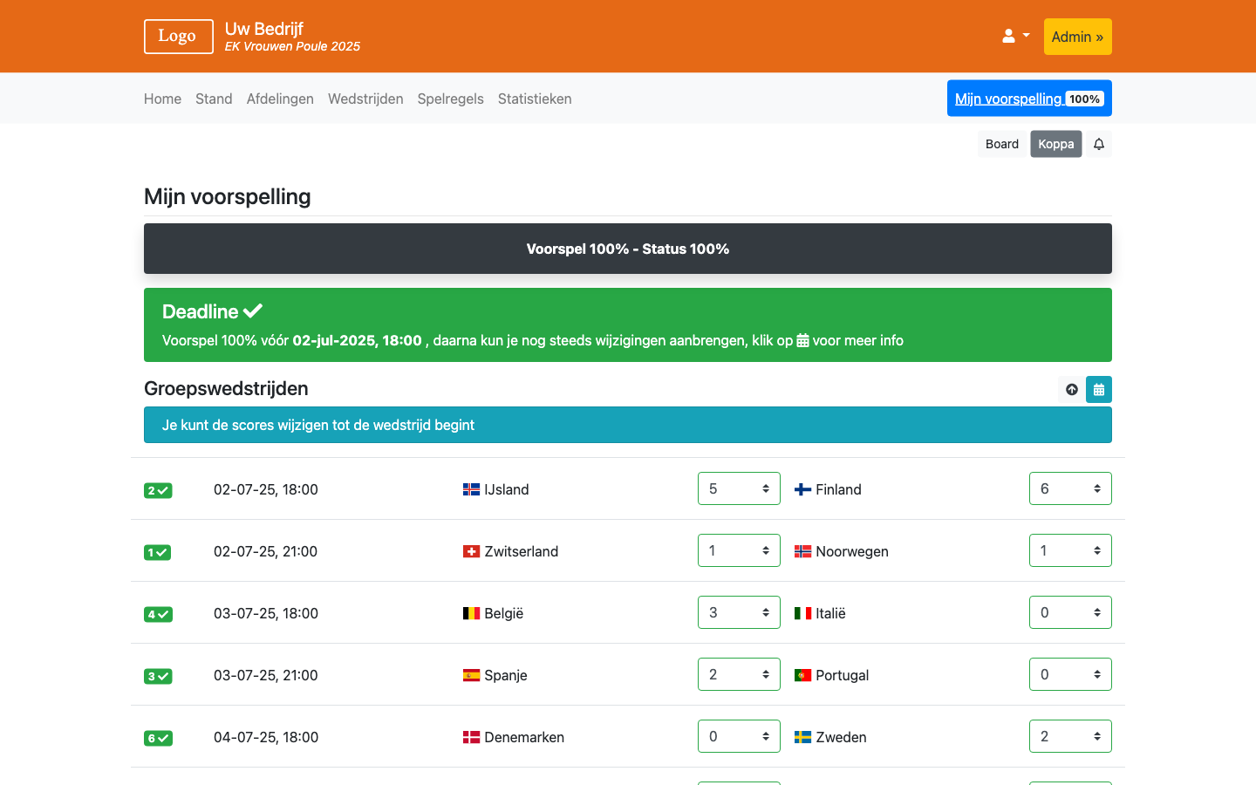Screen dimensions: 1256x785
Task: Go to the Wedstrijden menu item
Action: pyautogui.click(x=365, y=99)
